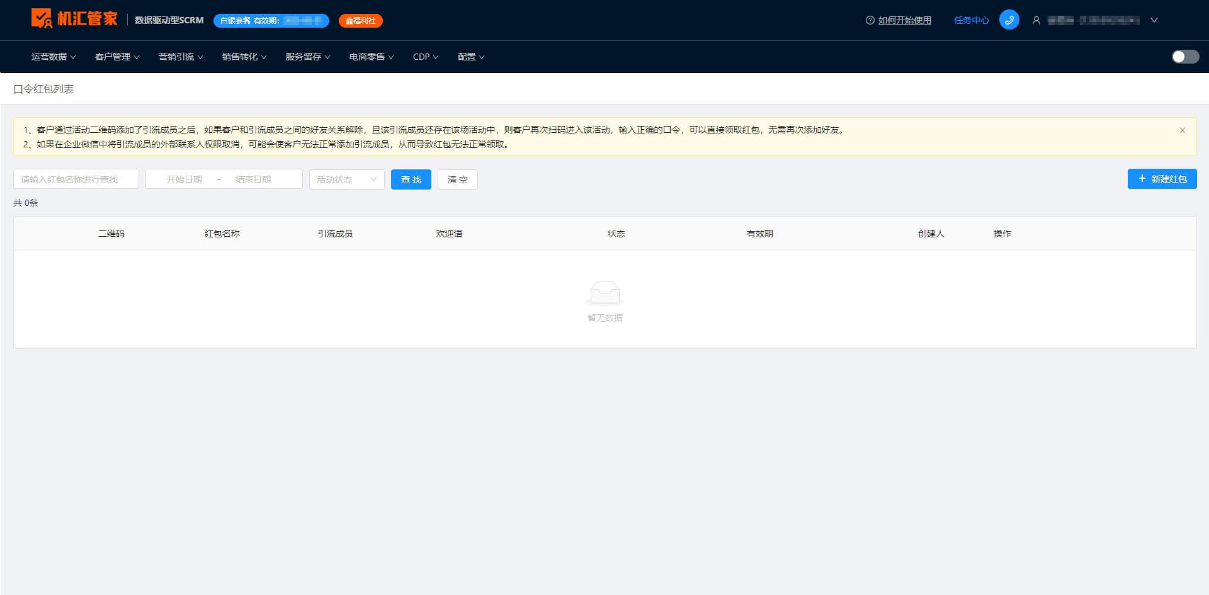Click the 查找 search button

[x=411, y=179]
